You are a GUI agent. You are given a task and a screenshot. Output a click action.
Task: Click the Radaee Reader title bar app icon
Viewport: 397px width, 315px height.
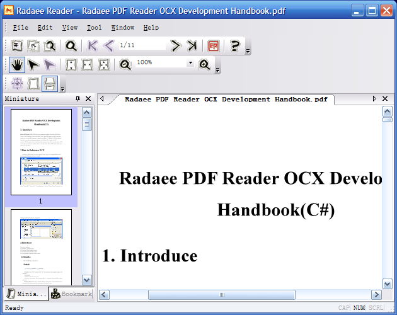point(9,11)
